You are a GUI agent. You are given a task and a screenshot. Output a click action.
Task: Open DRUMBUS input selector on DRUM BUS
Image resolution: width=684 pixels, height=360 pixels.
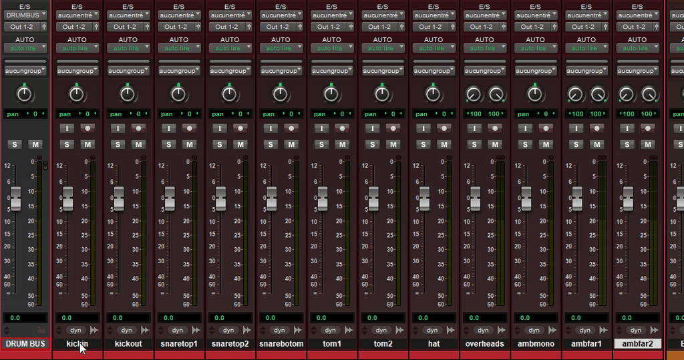(x=25, y=14)
